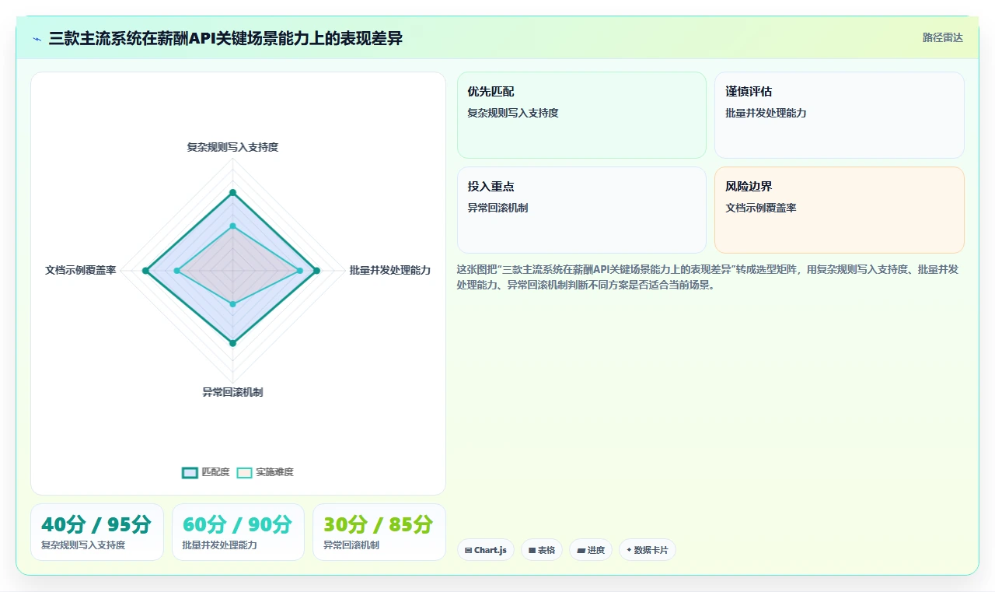Click 异常回滚机制 text in 投入重点 card
The height and width of the screenshot is (592, 995).
coord(497,208)
